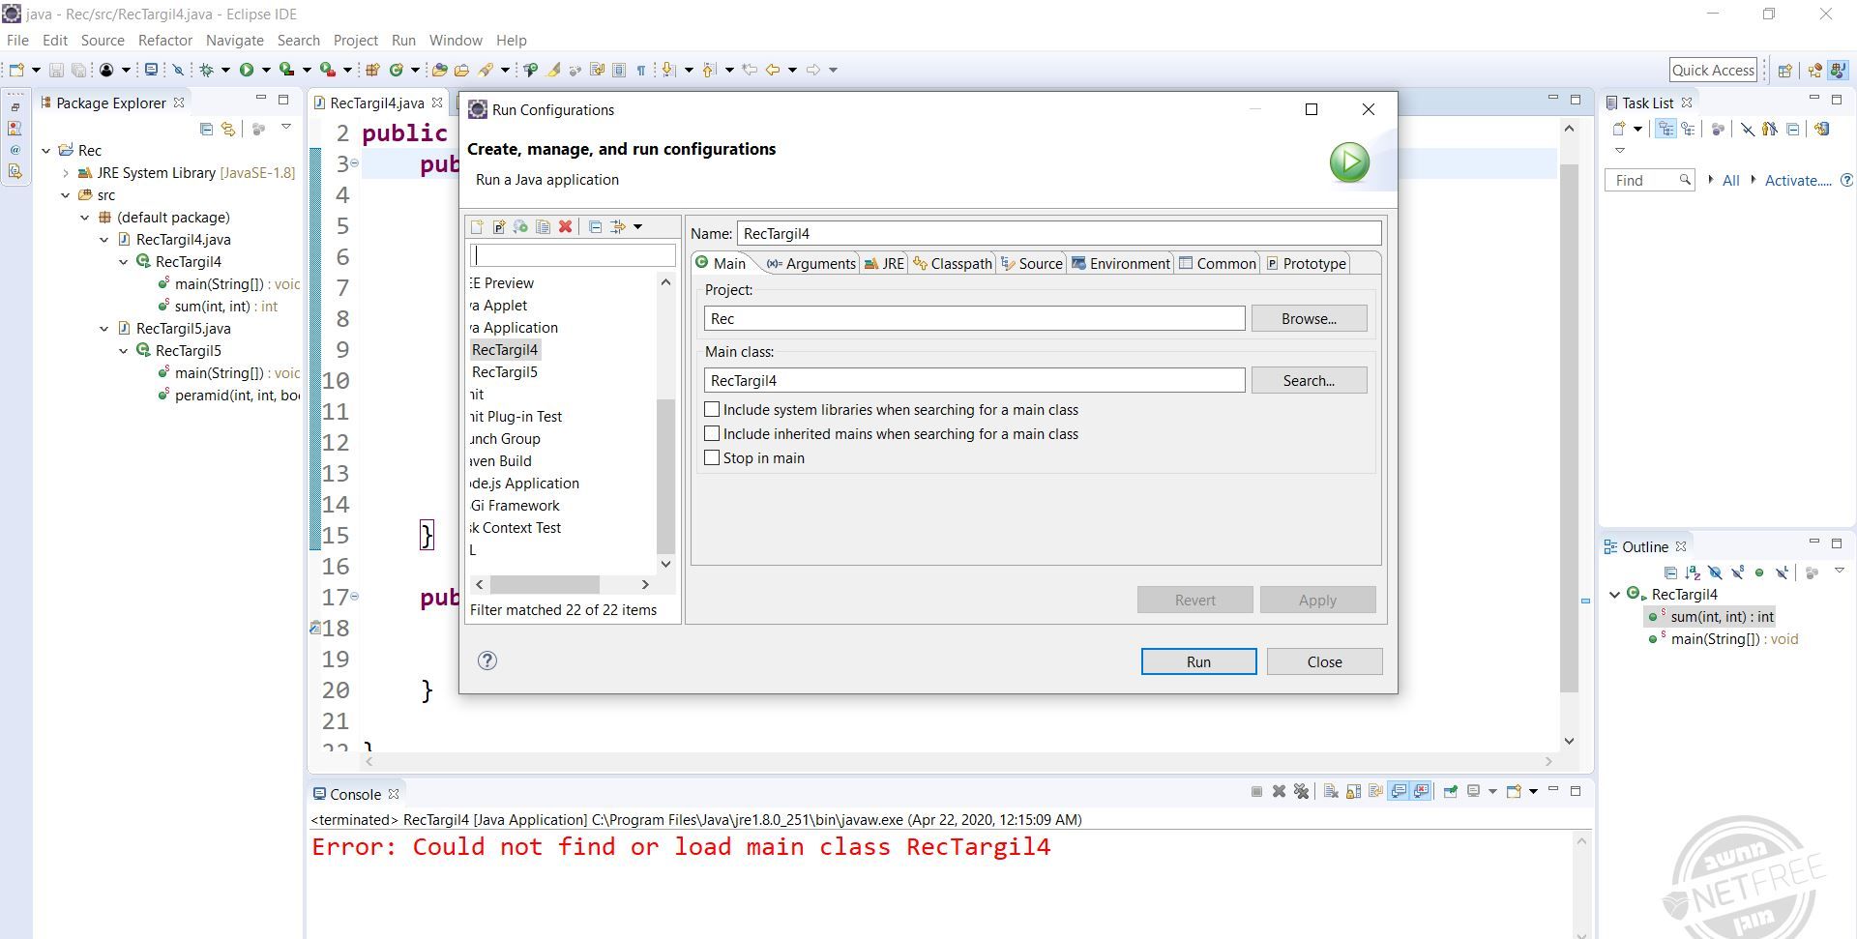
Task: Click the configuration list vertical scrollbar thumb
Action: pos(665,475)
